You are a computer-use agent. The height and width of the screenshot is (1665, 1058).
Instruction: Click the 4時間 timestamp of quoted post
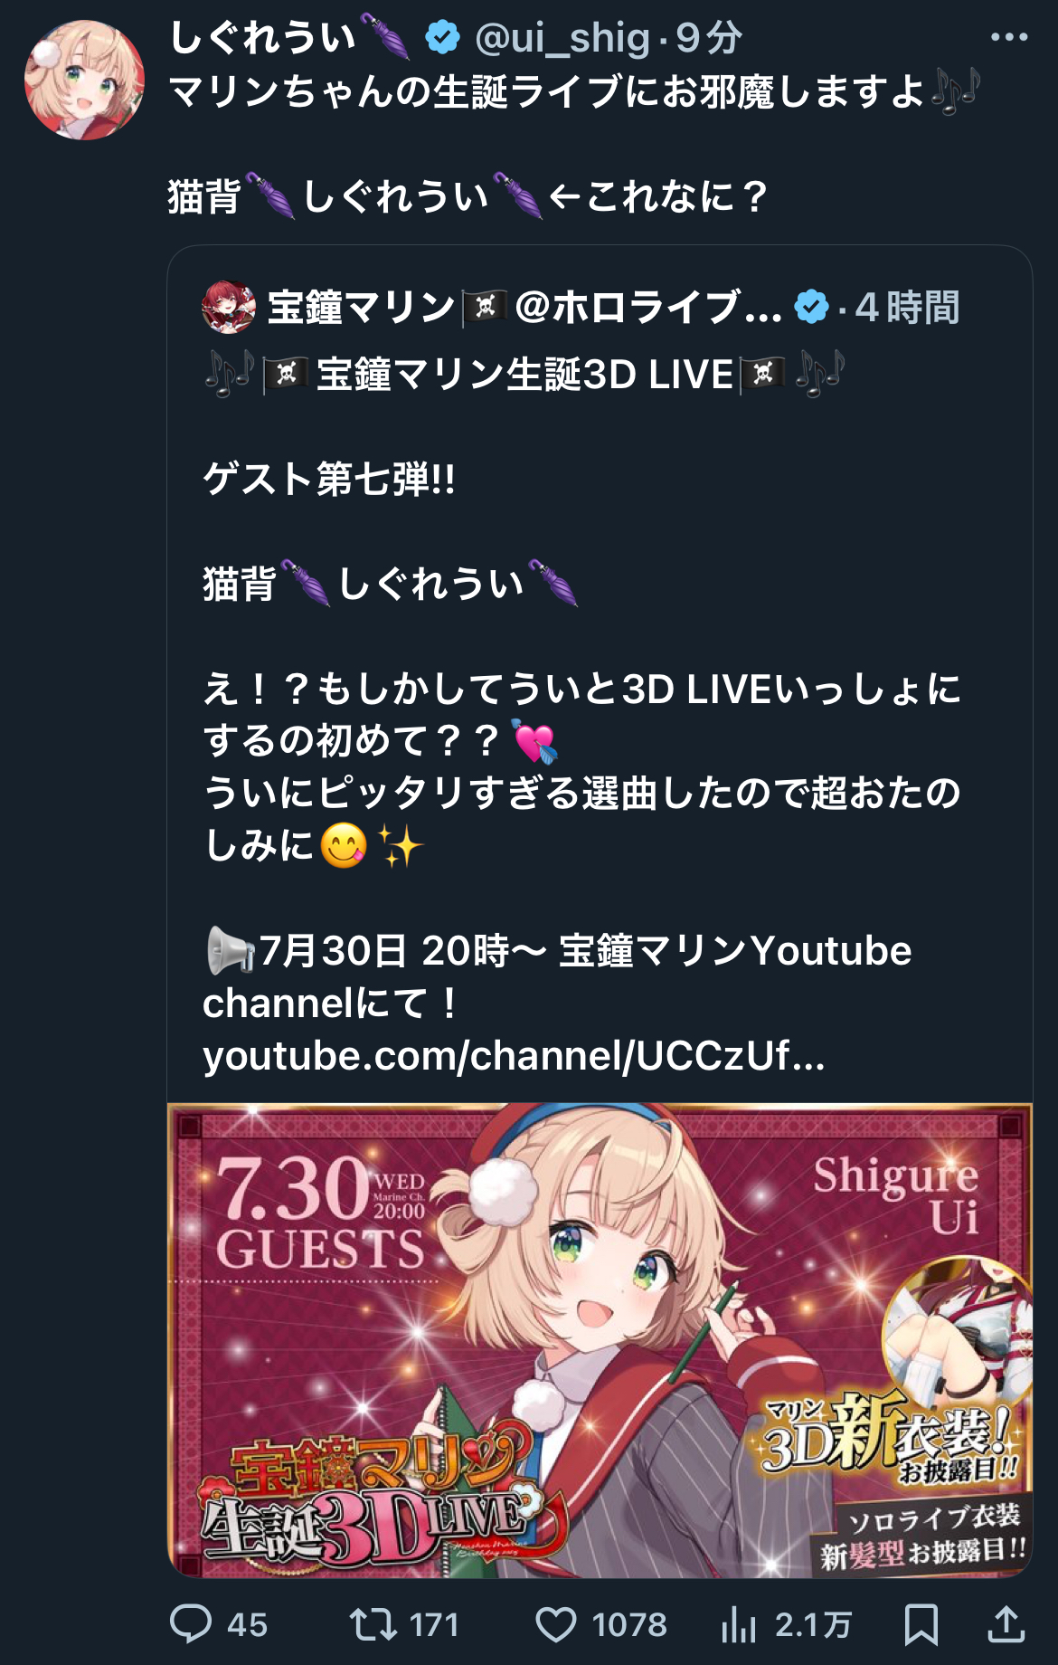[907, 308]
